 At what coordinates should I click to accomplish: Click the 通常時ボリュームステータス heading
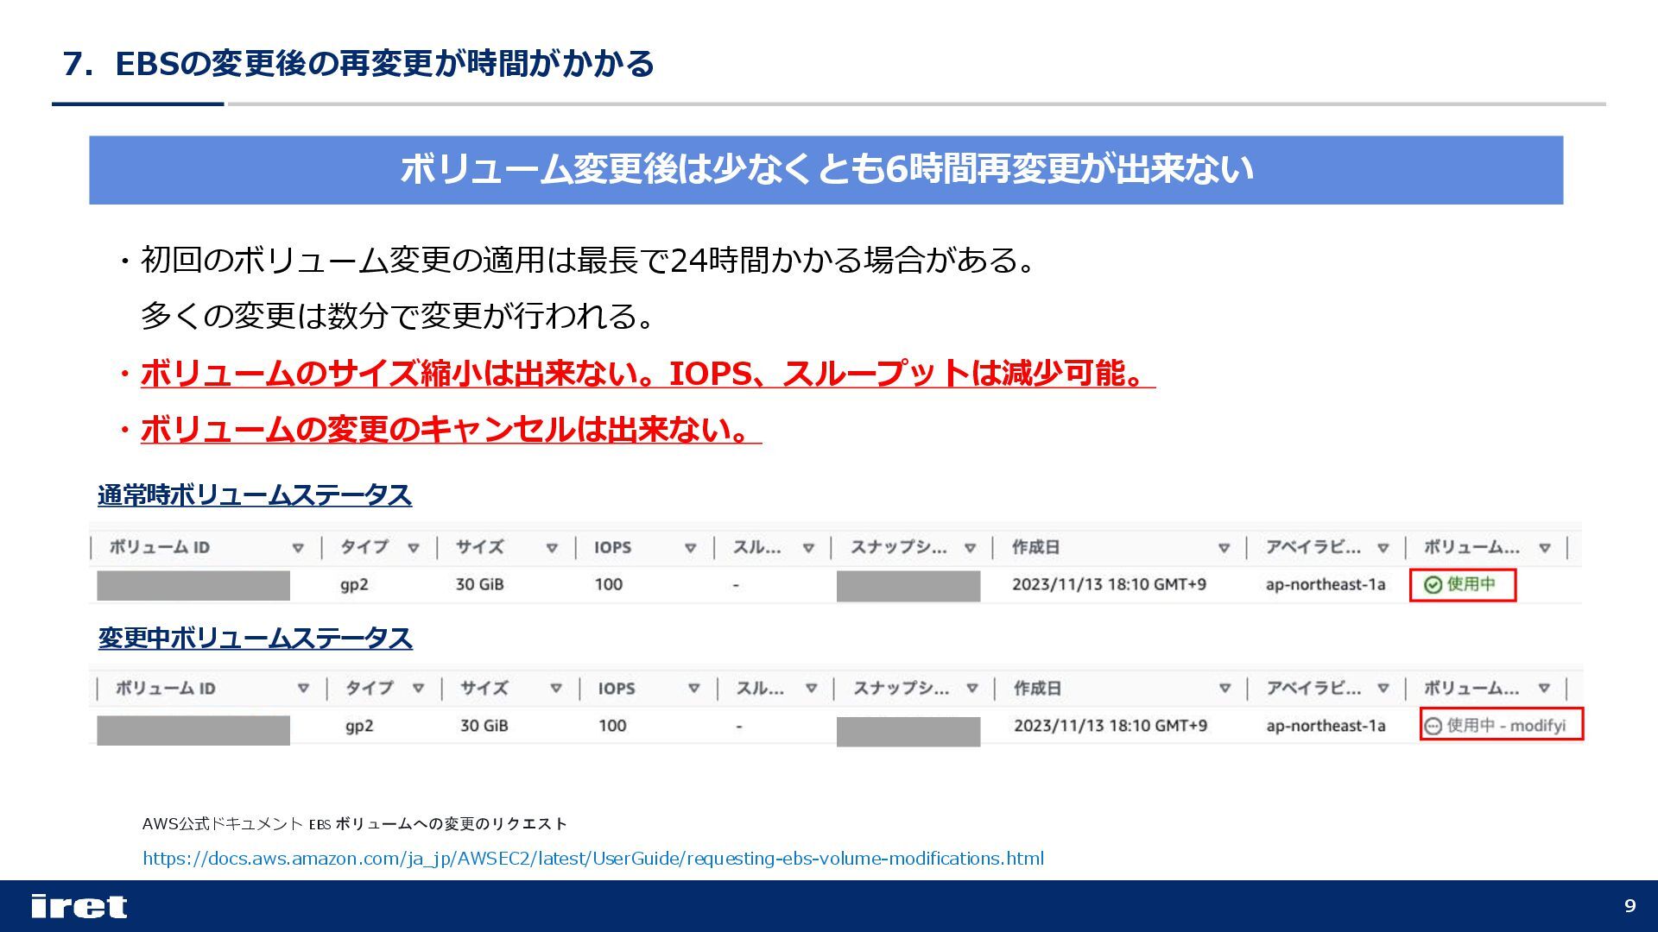coord(255,495)
